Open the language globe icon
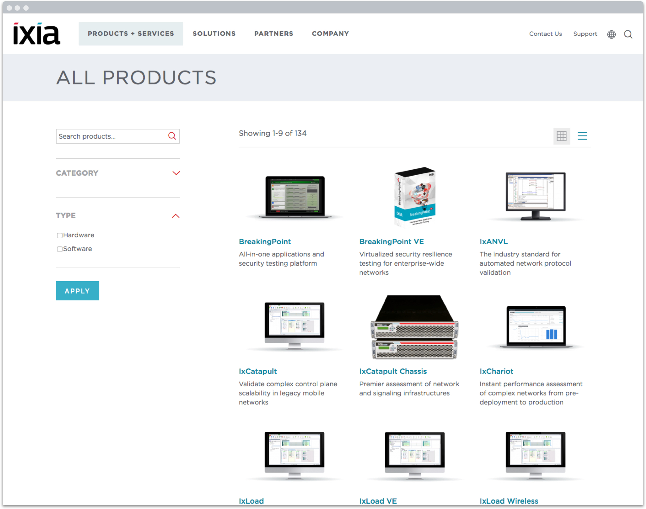The height and width of the screenshot is (509, 646). pos(611,34)
